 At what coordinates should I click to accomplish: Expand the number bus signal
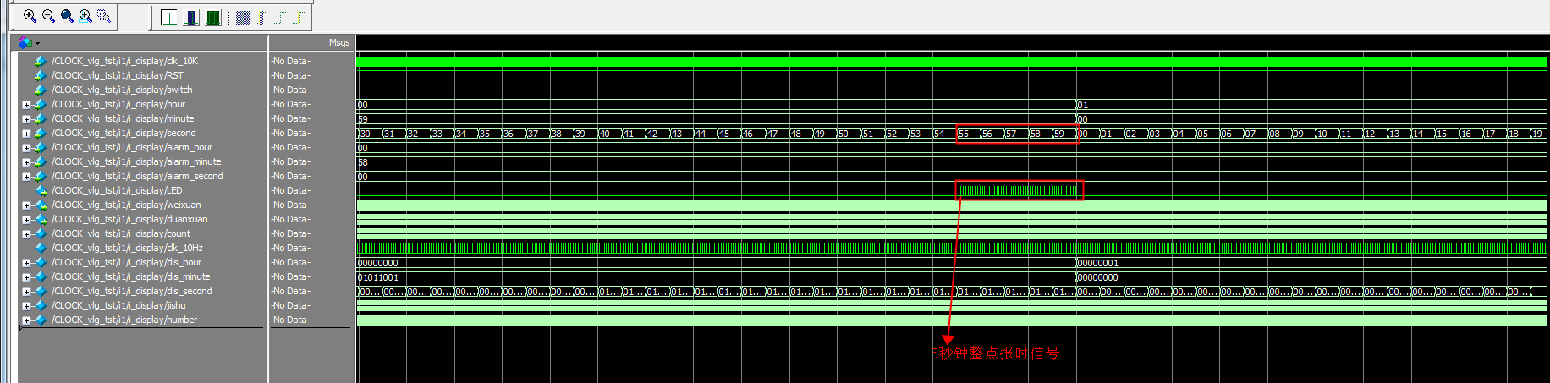[x=26, y=320]
